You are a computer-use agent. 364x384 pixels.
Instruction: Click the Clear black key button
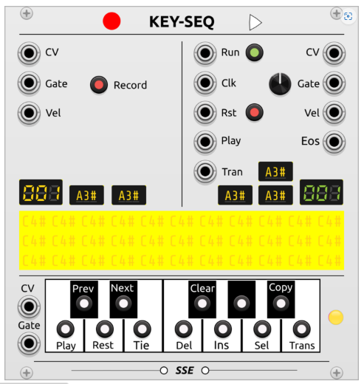coord(202,304)
